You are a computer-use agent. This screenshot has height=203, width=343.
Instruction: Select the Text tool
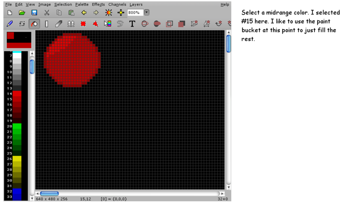point(132,24)
